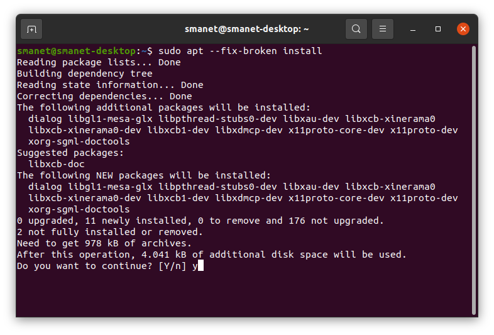
Task: Click the libxcb-doc suggested package name
Action: coord(57,164)
